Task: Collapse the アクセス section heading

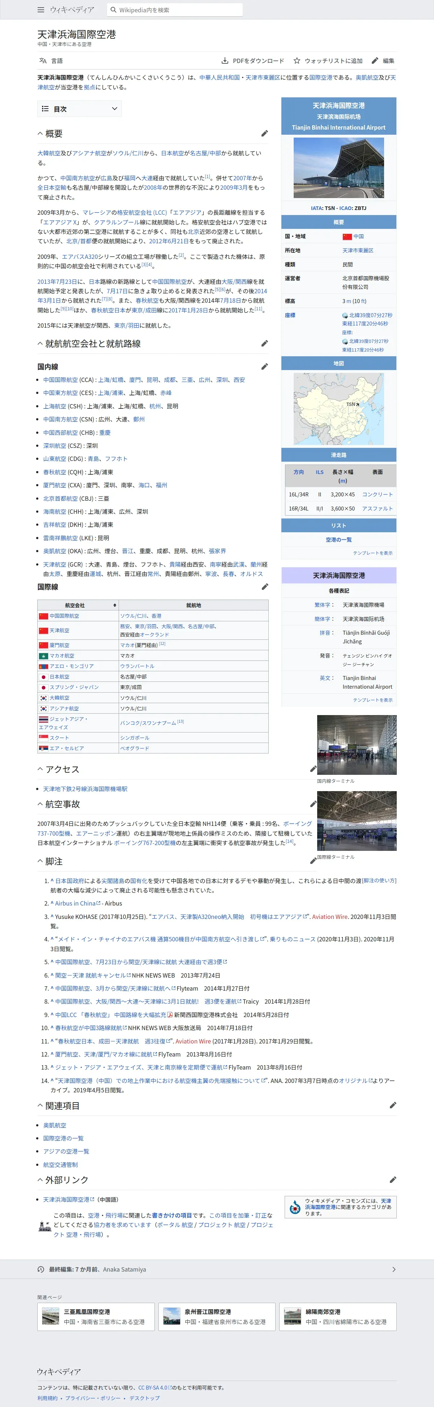Action: click(x=41, y=769)
